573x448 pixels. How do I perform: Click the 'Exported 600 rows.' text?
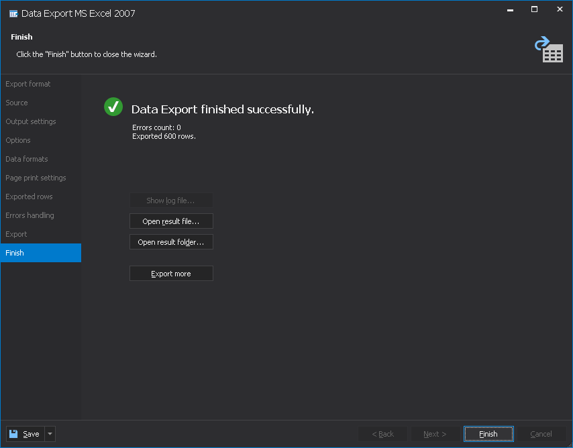point(164,136)
